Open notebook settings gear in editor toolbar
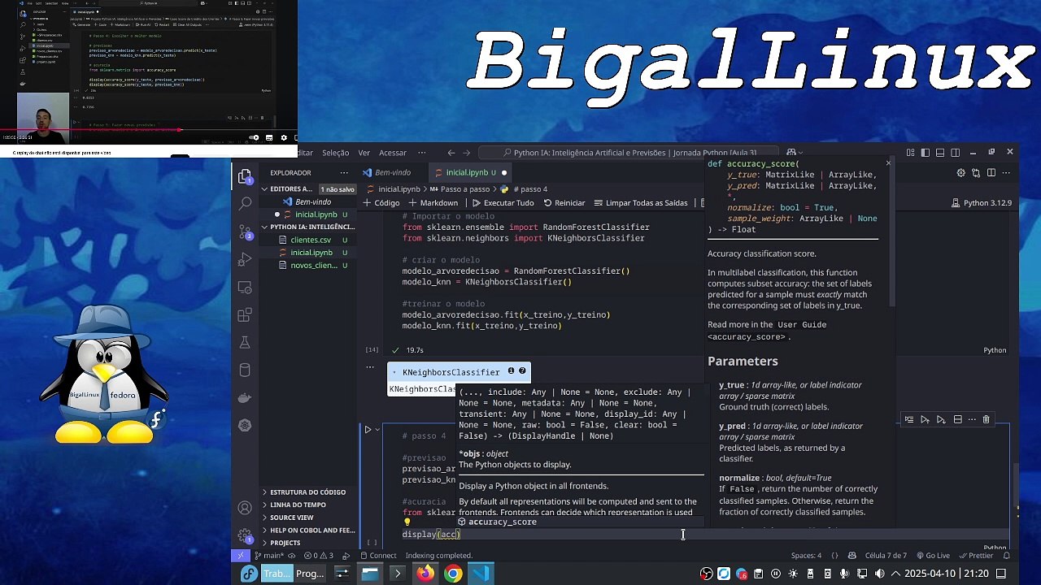Viewport: 1041px width, 585px height. [x=960, y=172]
